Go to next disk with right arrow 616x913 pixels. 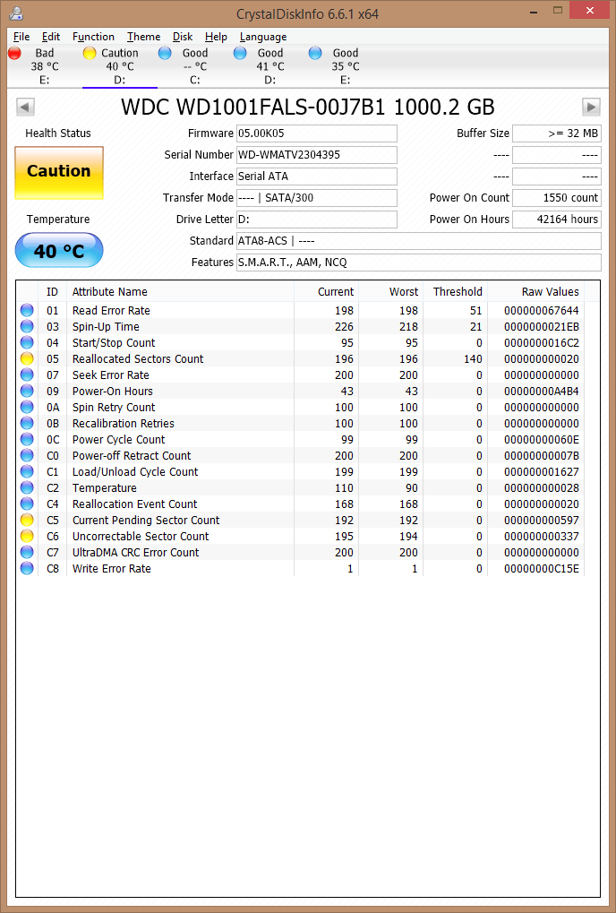[591, 108]
